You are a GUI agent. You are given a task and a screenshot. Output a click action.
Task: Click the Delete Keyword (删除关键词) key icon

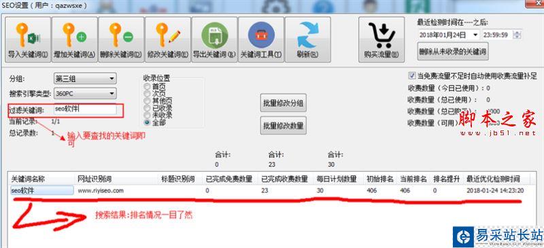coord(121,39)
